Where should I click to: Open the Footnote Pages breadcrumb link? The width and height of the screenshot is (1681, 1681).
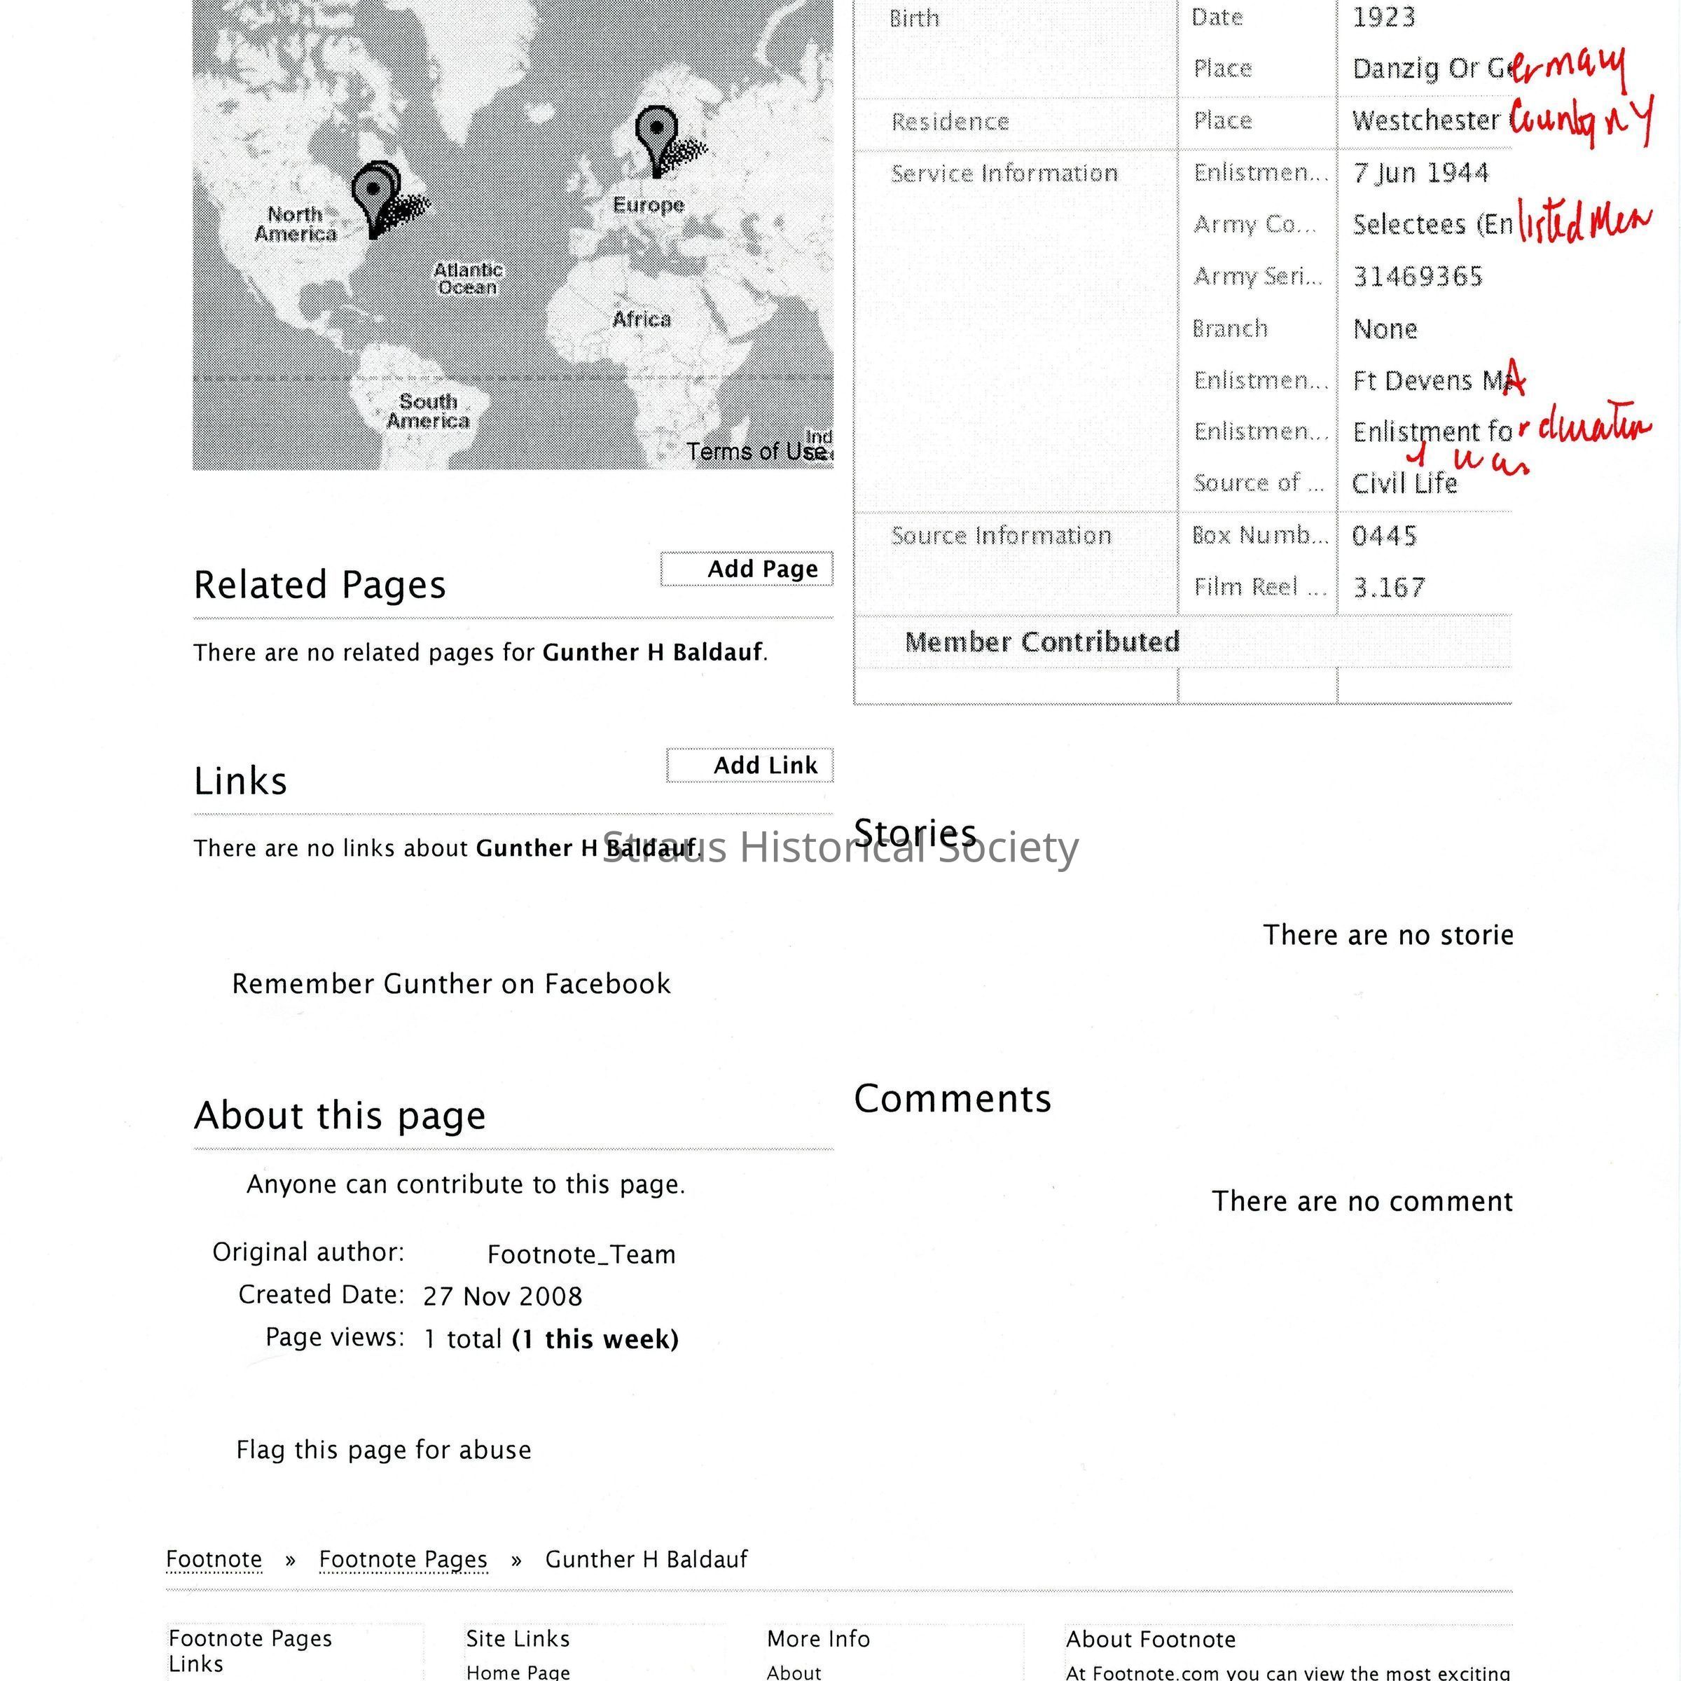tap(403, 1559)
